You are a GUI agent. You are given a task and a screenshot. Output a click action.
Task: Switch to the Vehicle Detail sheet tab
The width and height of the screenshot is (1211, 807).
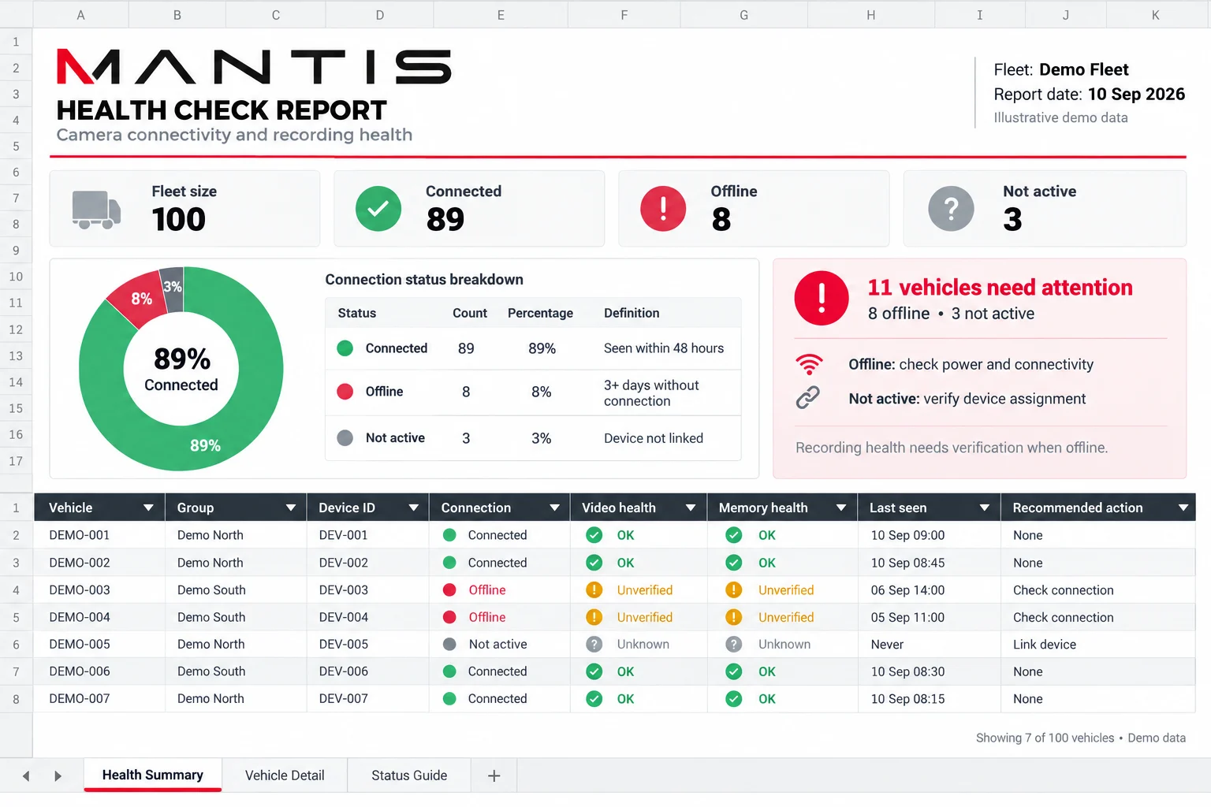click(285, 775)
